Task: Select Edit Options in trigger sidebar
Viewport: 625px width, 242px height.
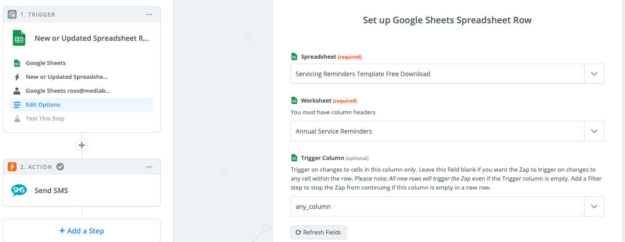Action: click(x=43, y=105)
